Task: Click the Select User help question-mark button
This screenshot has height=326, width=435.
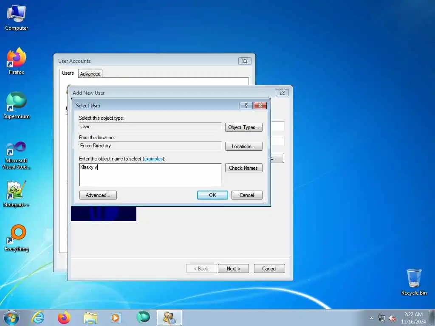Action: pyautogui.click(x=246, y=105)
